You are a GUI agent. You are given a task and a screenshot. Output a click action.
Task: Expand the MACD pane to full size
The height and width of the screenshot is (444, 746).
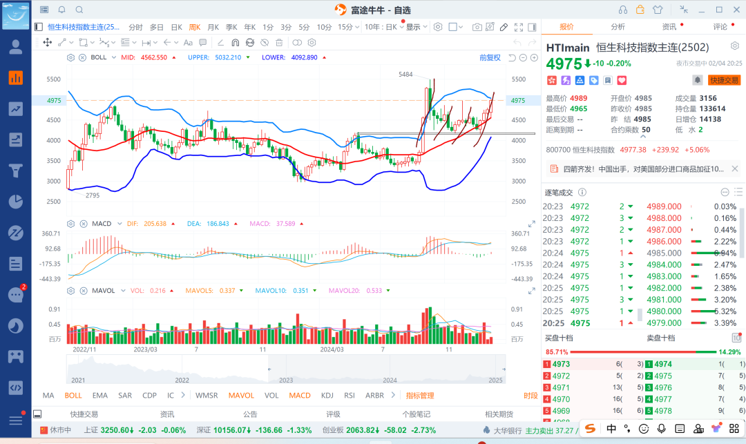click(x=531, y=224)
